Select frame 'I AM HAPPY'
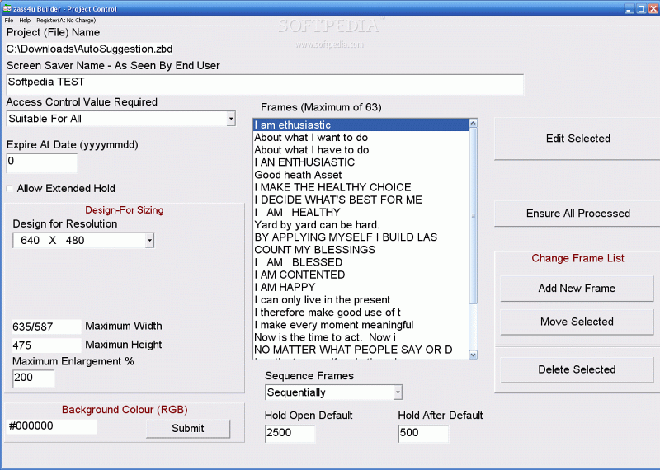Screen dimensions: 660x470 (361, 288)
